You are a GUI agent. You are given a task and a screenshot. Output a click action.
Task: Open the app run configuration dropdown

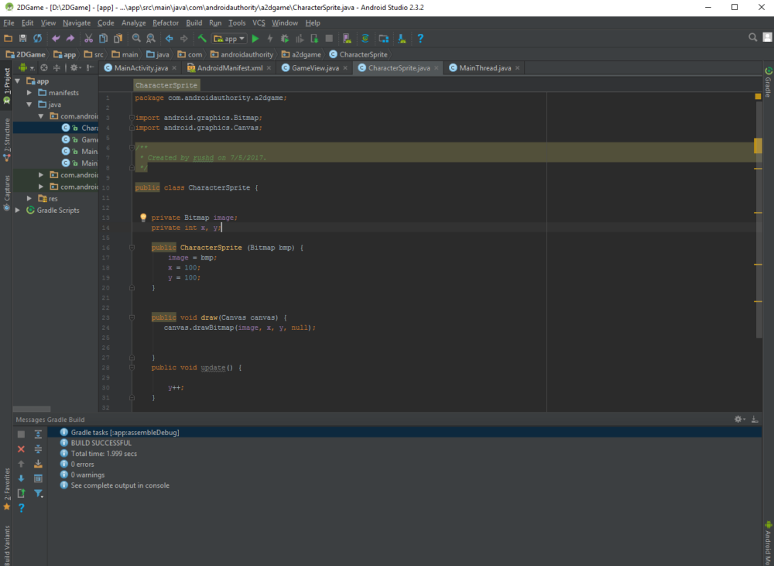tap(228, 38)
